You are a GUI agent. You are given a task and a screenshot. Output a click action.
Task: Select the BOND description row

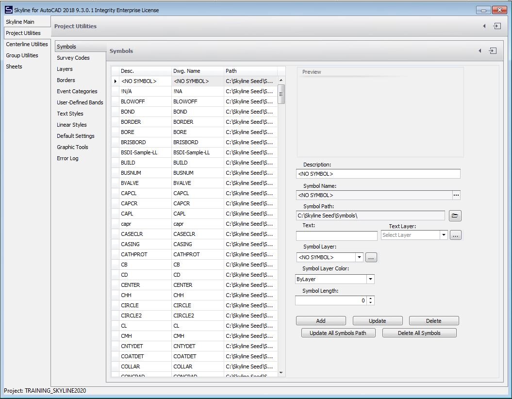145,112
